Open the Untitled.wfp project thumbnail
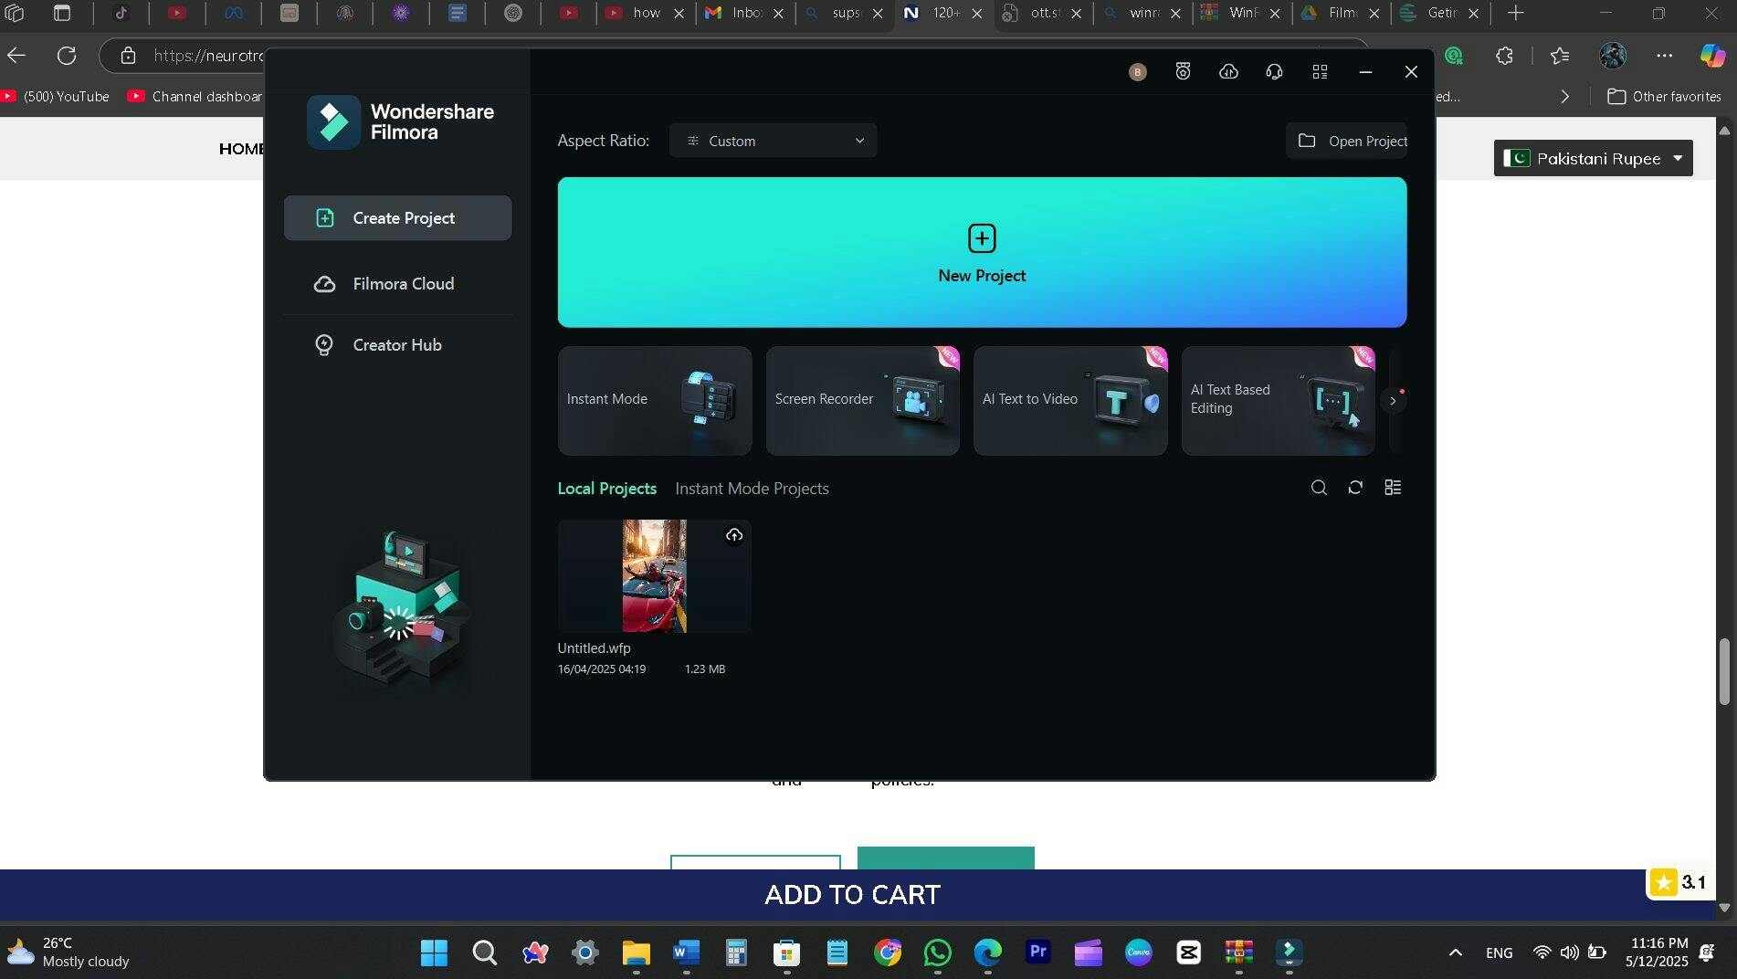 (x=654, y=576)
